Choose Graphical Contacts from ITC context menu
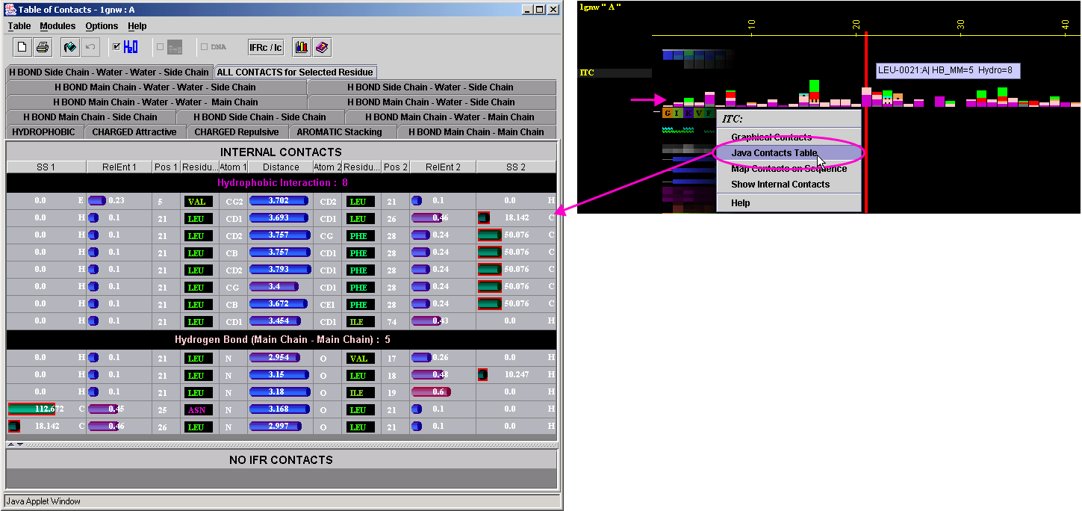1082x511 pixels. coord(789,137)
